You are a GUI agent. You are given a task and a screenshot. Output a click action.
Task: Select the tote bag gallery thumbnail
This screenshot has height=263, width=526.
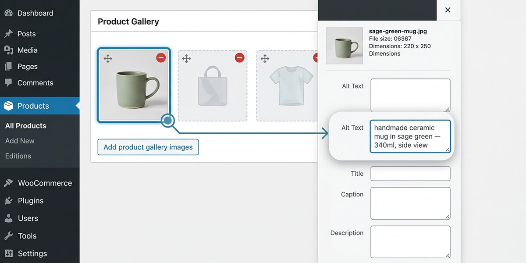coord(212,85)
